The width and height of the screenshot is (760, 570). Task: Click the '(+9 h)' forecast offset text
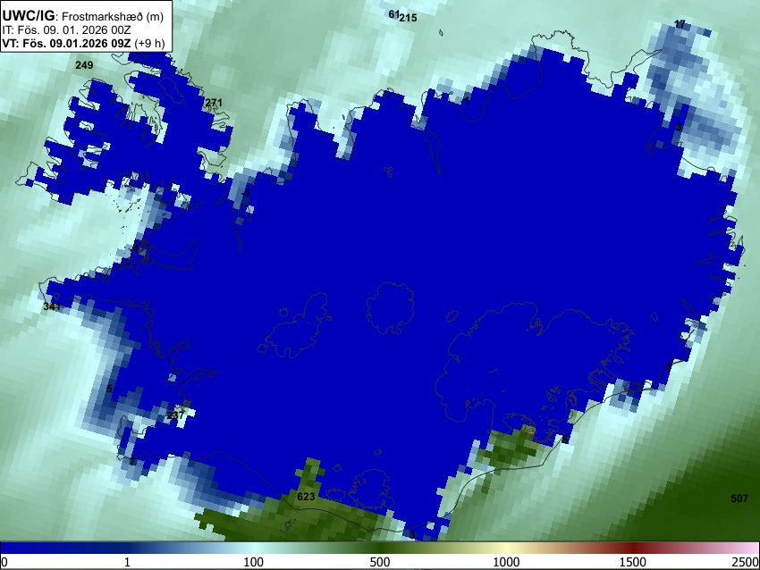[x=149, y=43]
